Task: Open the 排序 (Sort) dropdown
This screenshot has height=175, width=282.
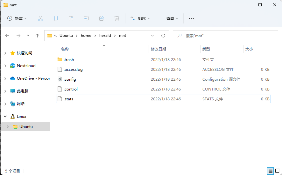Action: pos(140,18)
